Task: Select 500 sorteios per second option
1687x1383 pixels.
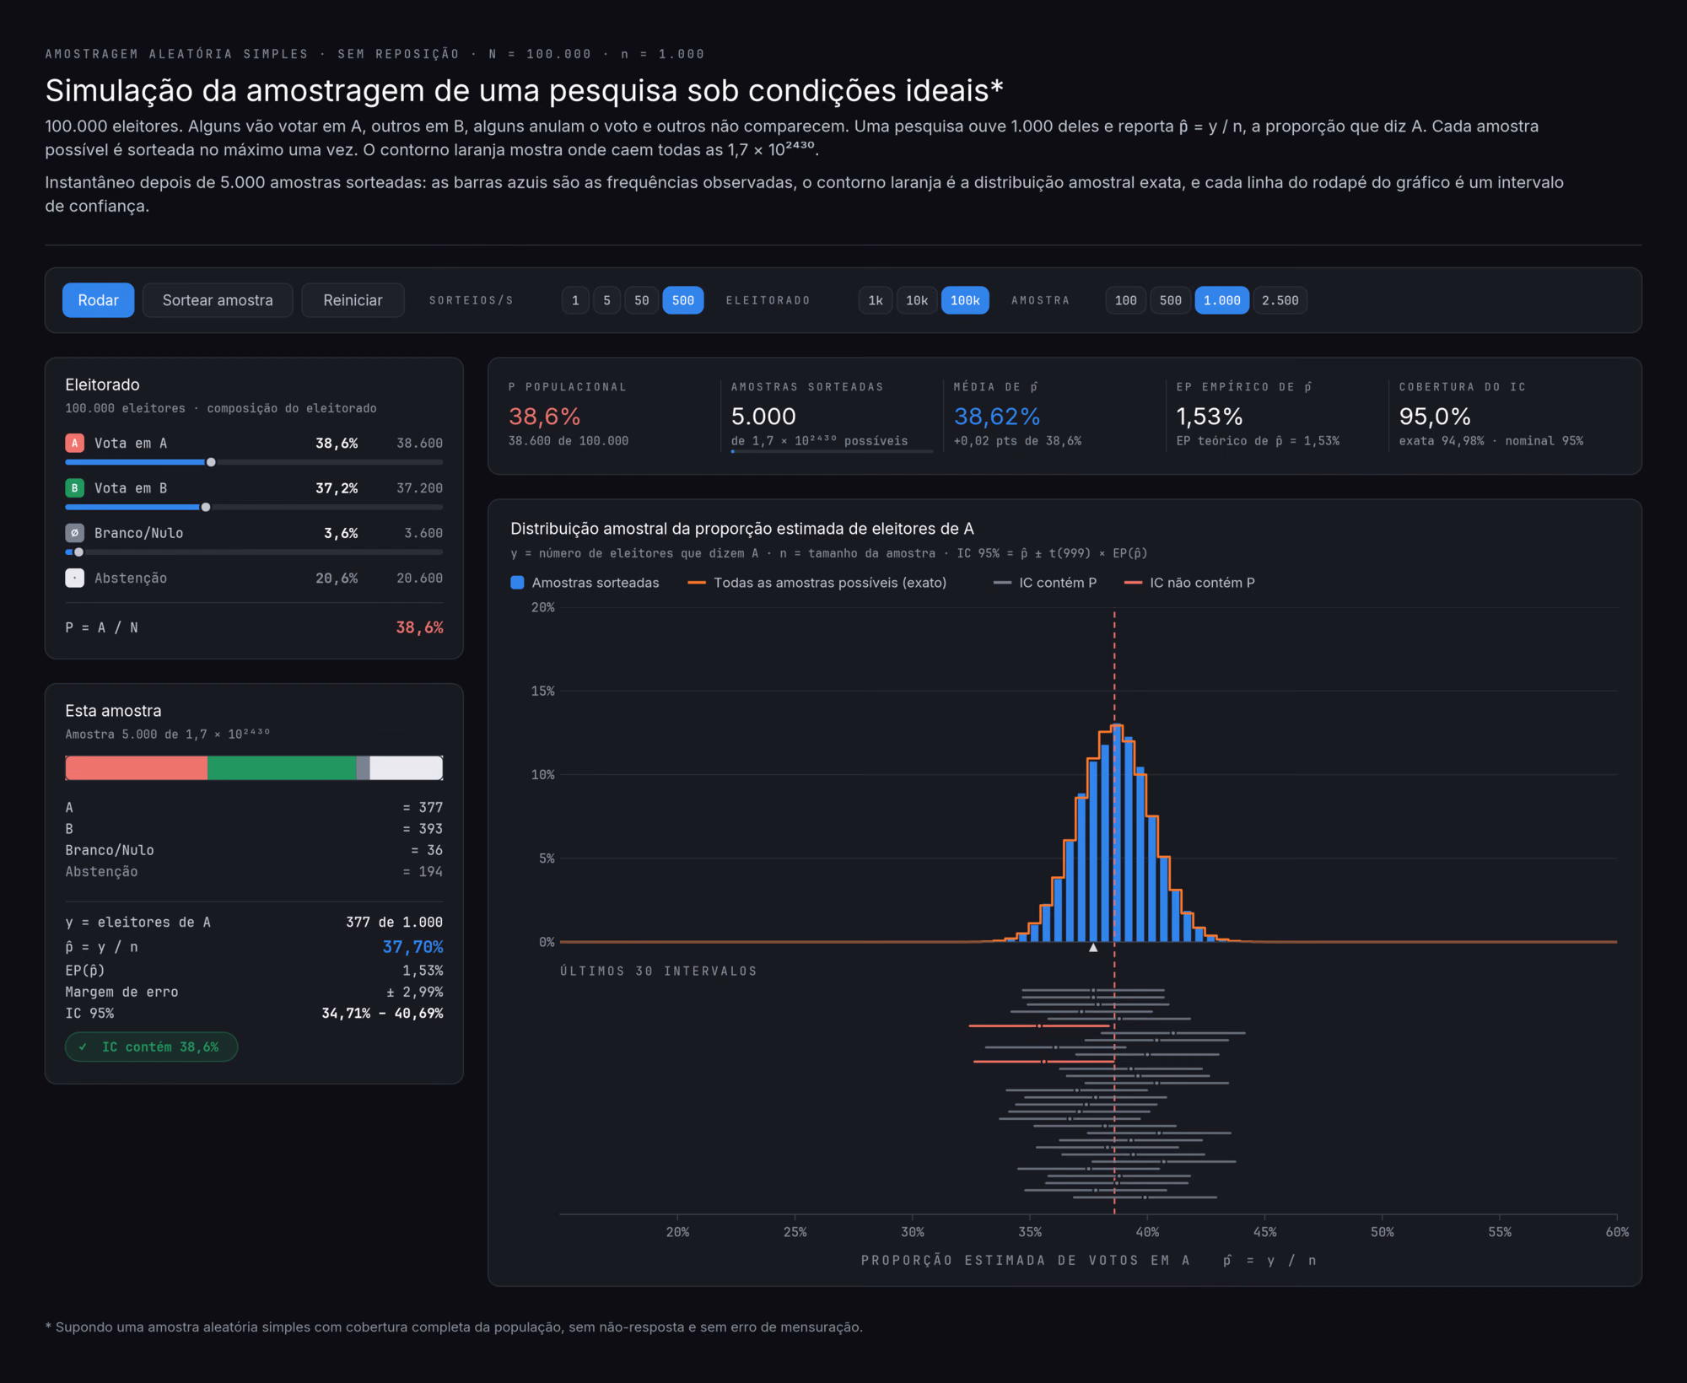Action: (x=683, y=300)
